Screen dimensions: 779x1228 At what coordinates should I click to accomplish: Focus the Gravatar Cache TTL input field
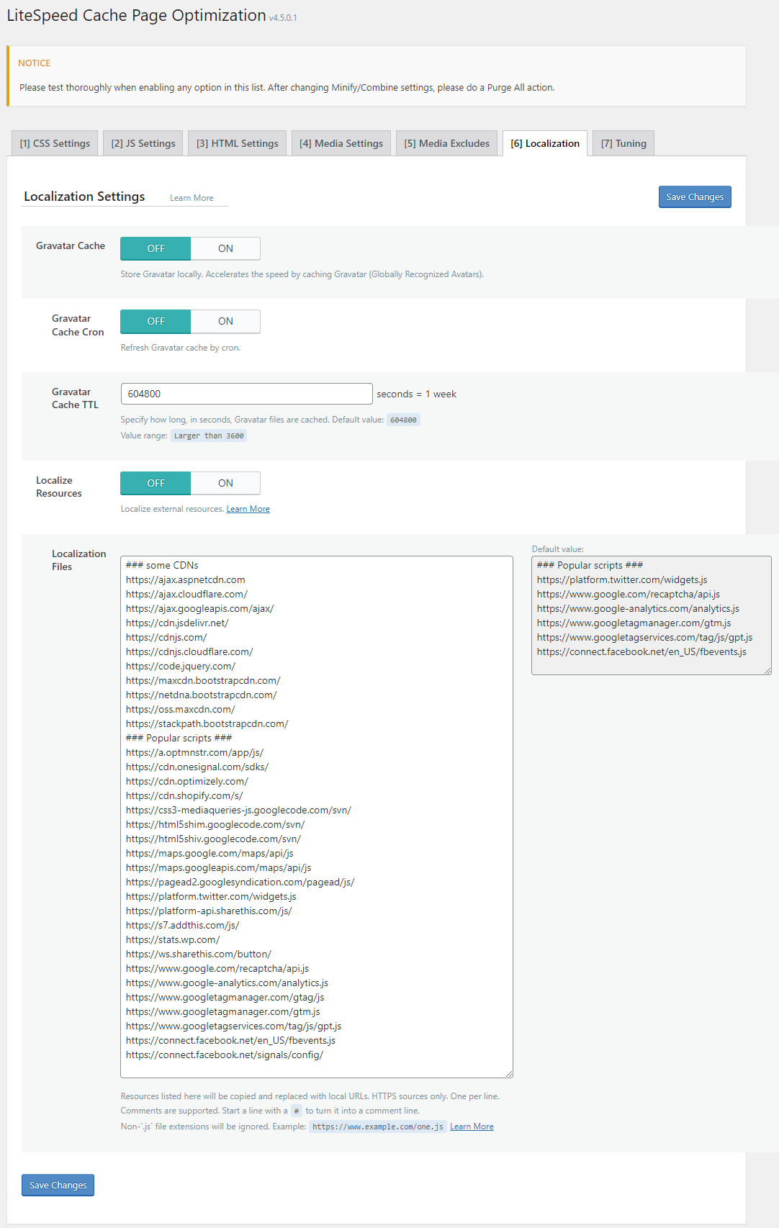[x=246, y=394]
